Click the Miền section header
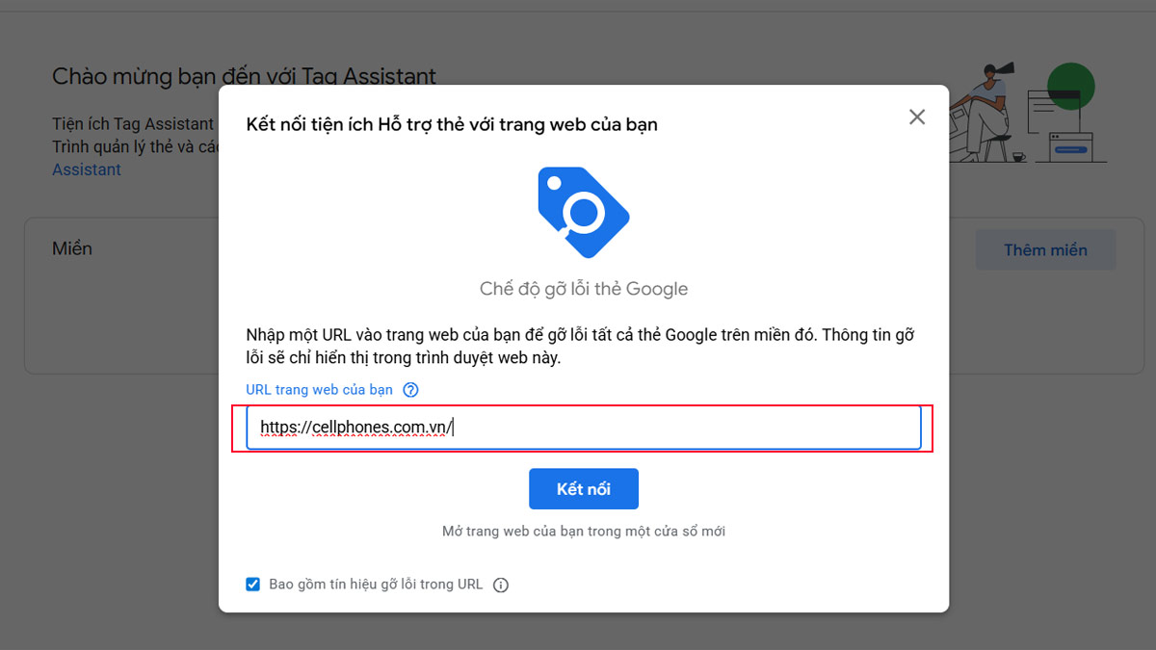Image resolution: width=1156 pixels, height=650 pixels. tap(72, 248)
